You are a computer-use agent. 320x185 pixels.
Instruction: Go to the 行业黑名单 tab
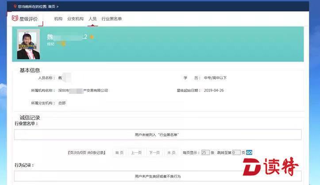[x=112, y=19]
